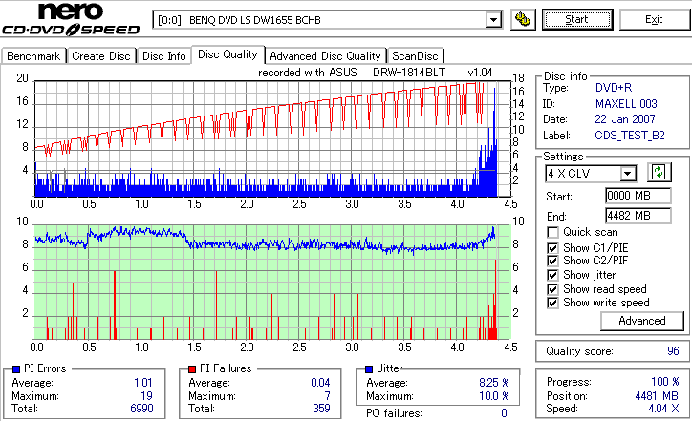Viewport: 692px width, 421px height.
Task: Click the Start button
Action: [576, 20]
